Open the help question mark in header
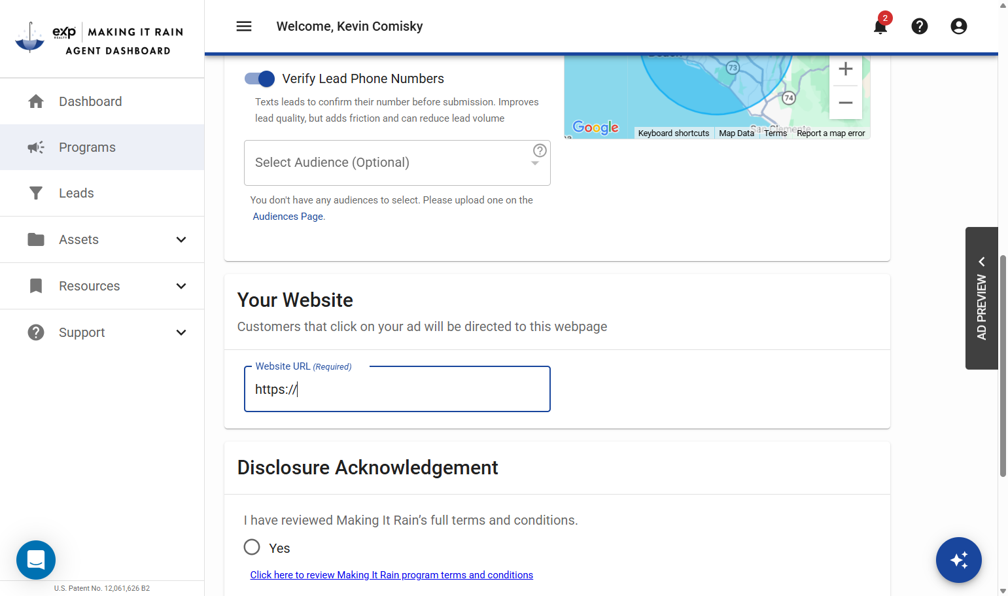The image size is (1008, 596). (920, 26)
